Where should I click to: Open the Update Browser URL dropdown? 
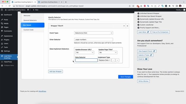[x=85, y=53]
